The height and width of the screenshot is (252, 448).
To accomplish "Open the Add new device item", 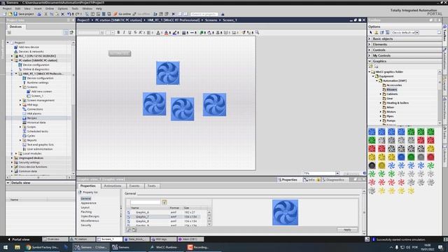I will 29,47.
